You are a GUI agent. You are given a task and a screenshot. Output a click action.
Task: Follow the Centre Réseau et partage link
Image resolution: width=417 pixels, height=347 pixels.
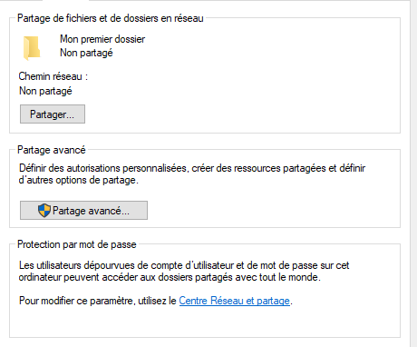pos(235,301)
